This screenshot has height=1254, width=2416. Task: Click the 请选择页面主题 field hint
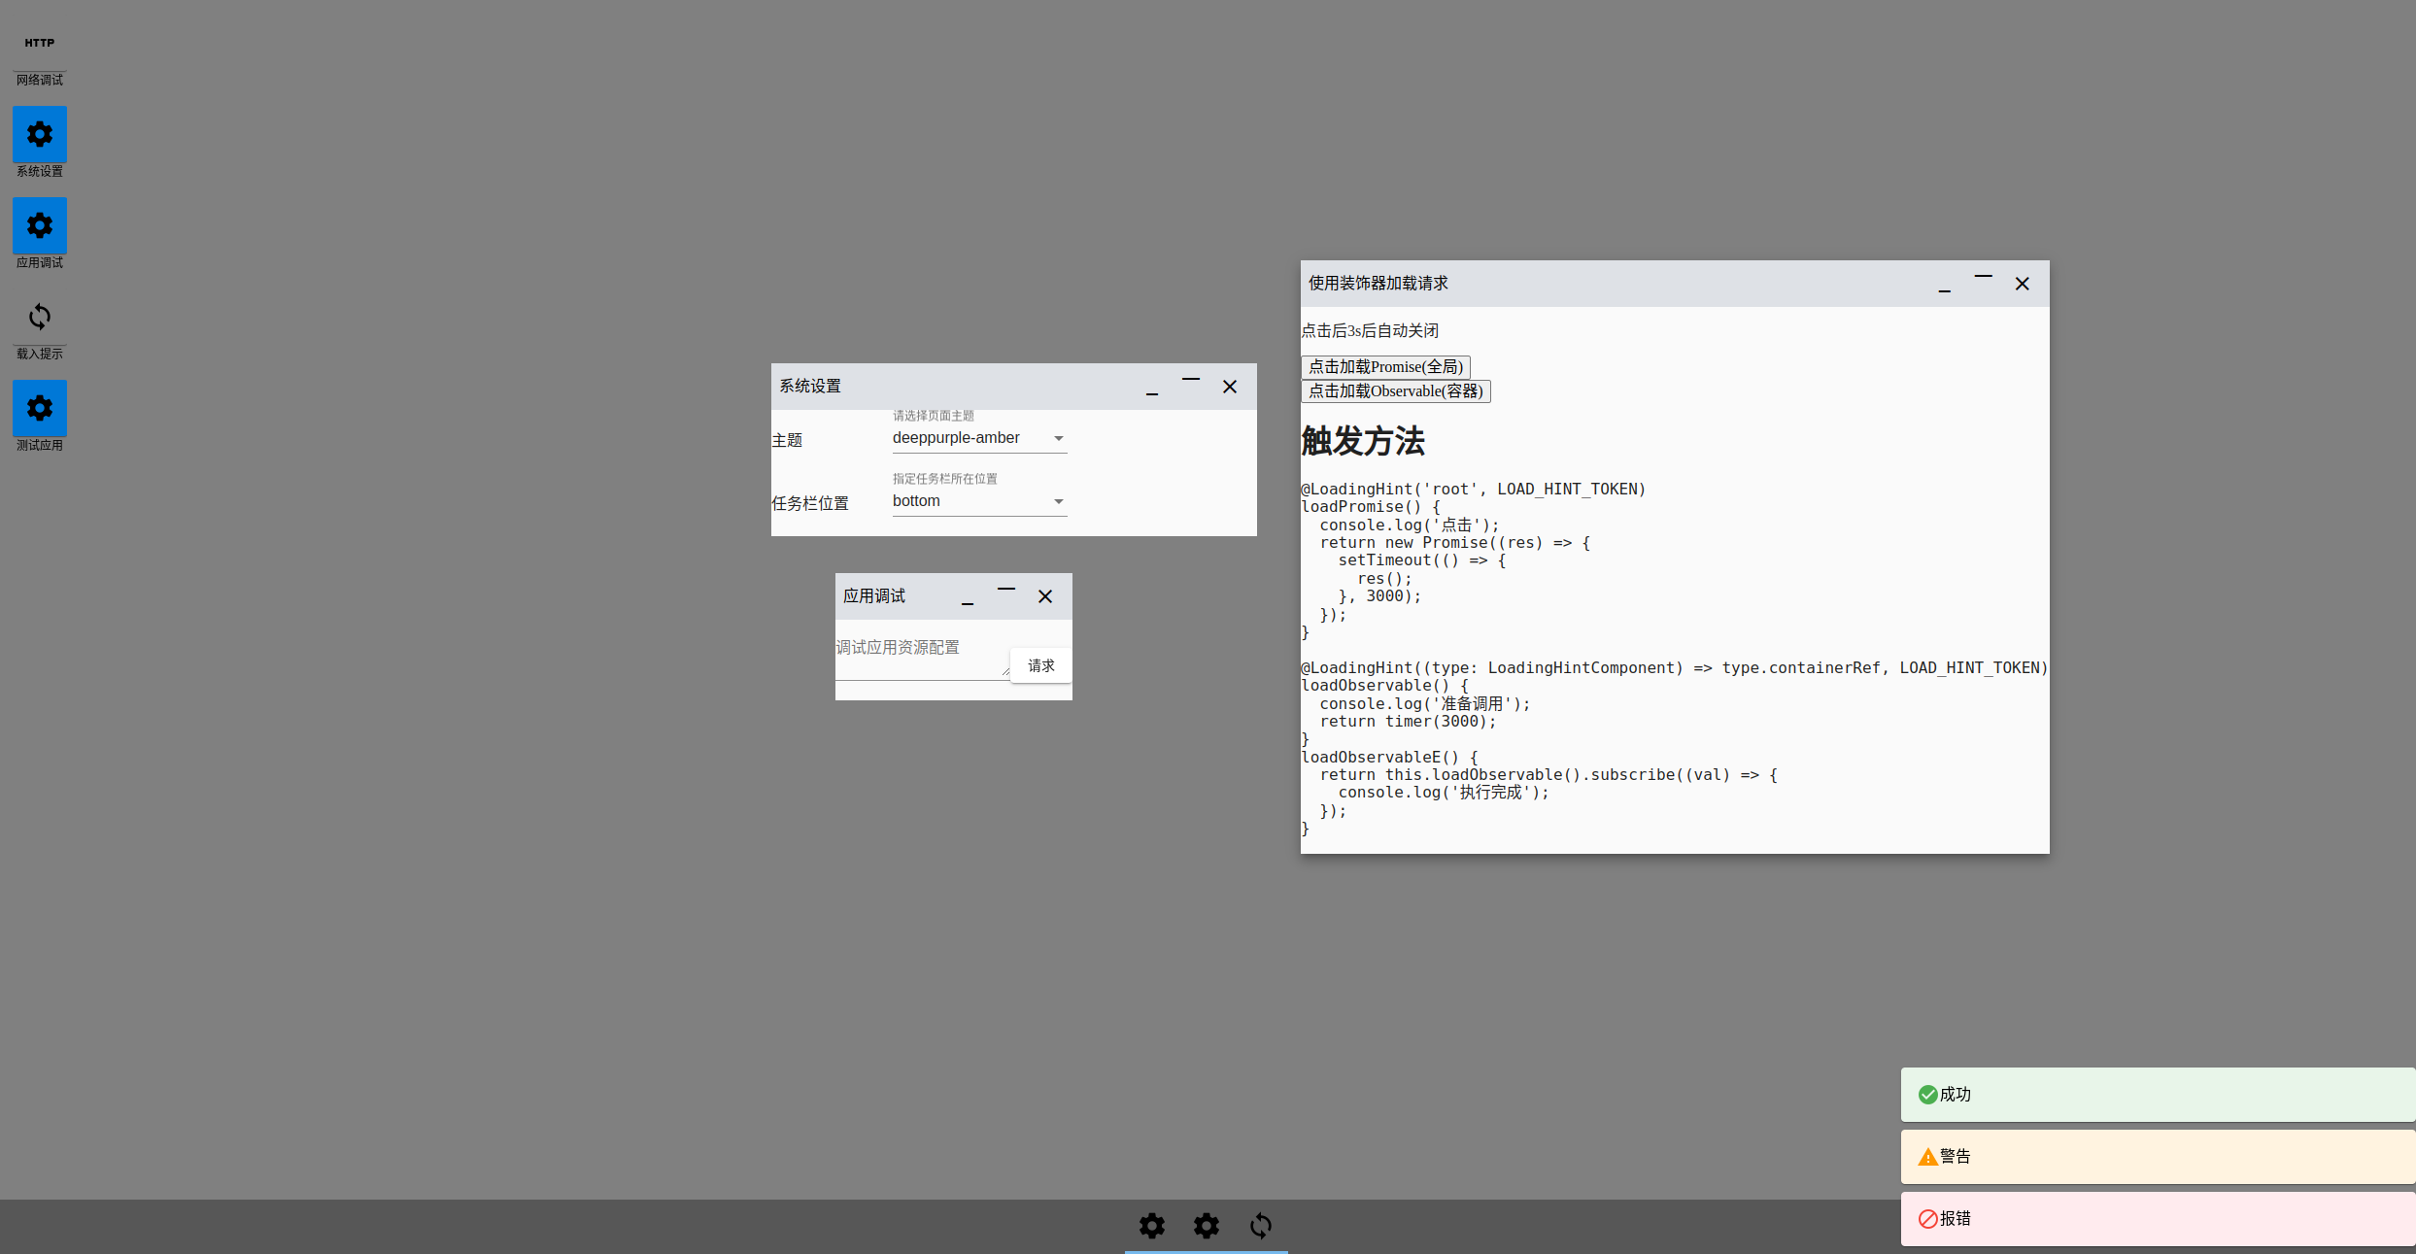[934, 416]
